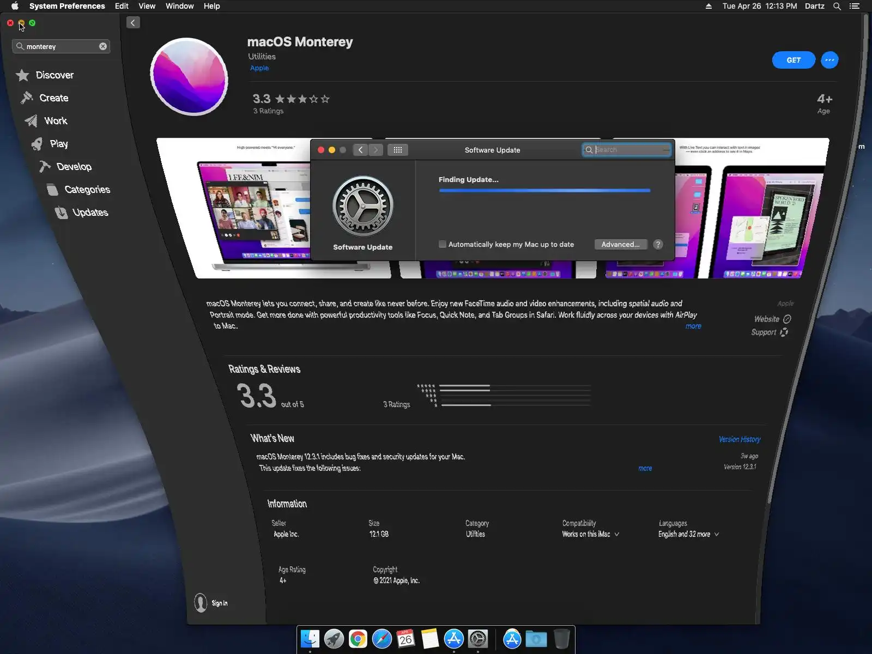Go back using the App Store back chevron
The width and height of the screenshot is (872, 654).
click(133, 22)
